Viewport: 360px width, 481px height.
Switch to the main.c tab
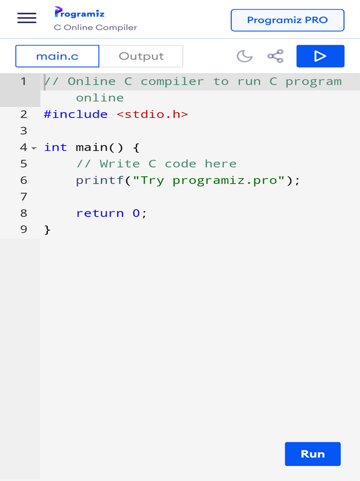(57, 56)
